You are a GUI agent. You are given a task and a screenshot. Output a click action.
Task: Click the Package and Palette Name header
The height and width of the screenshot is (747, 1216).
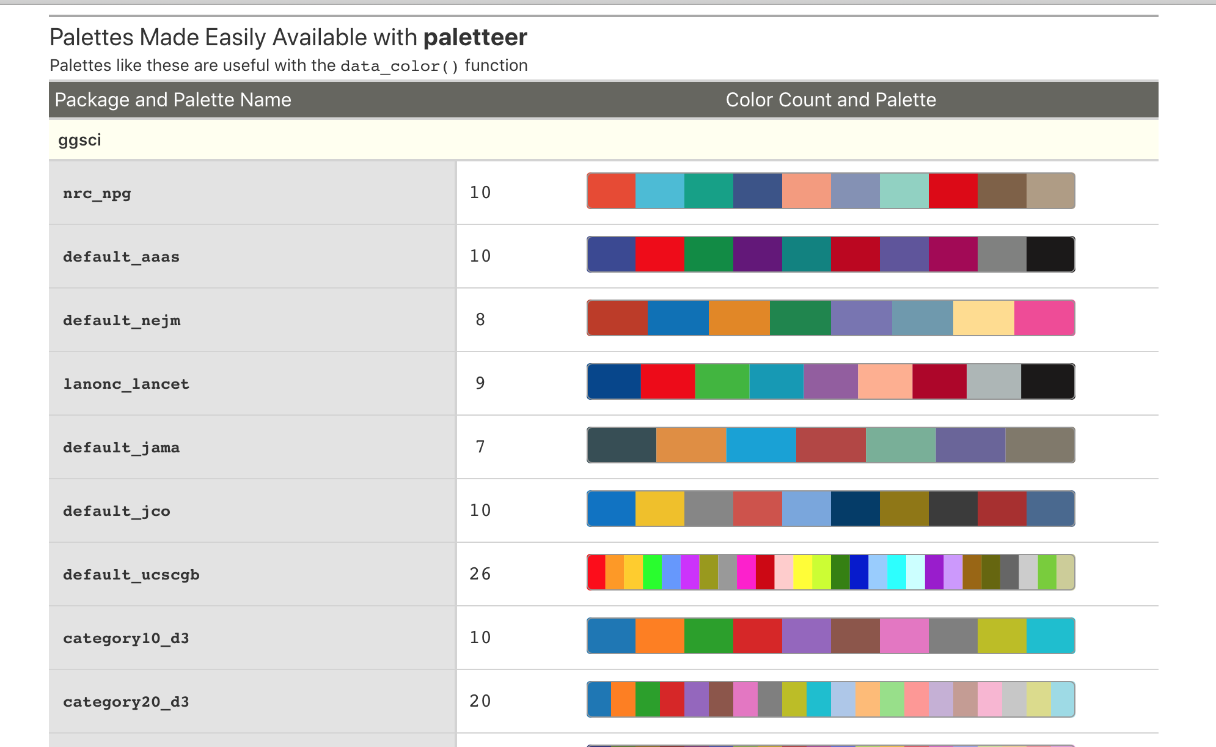[x=173, y=100]
